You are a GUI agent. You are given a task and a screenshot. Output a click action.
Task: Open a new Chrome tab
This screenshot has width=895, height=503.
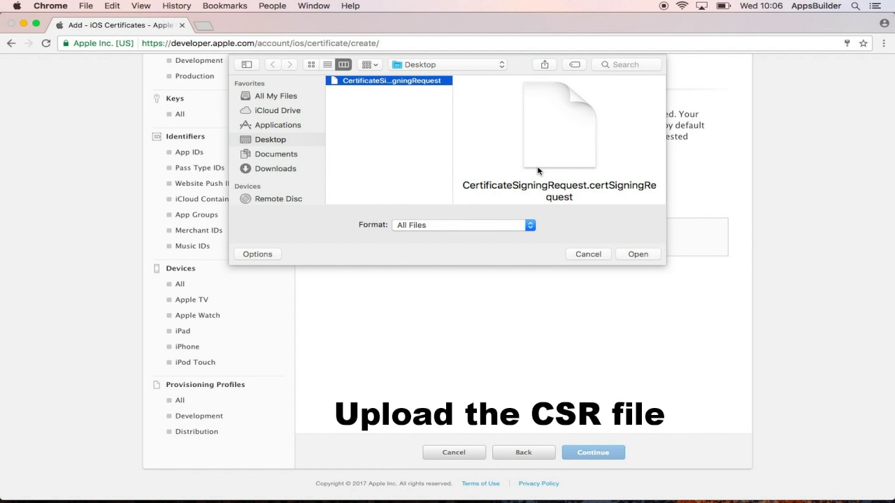click(x=203, y=26)
